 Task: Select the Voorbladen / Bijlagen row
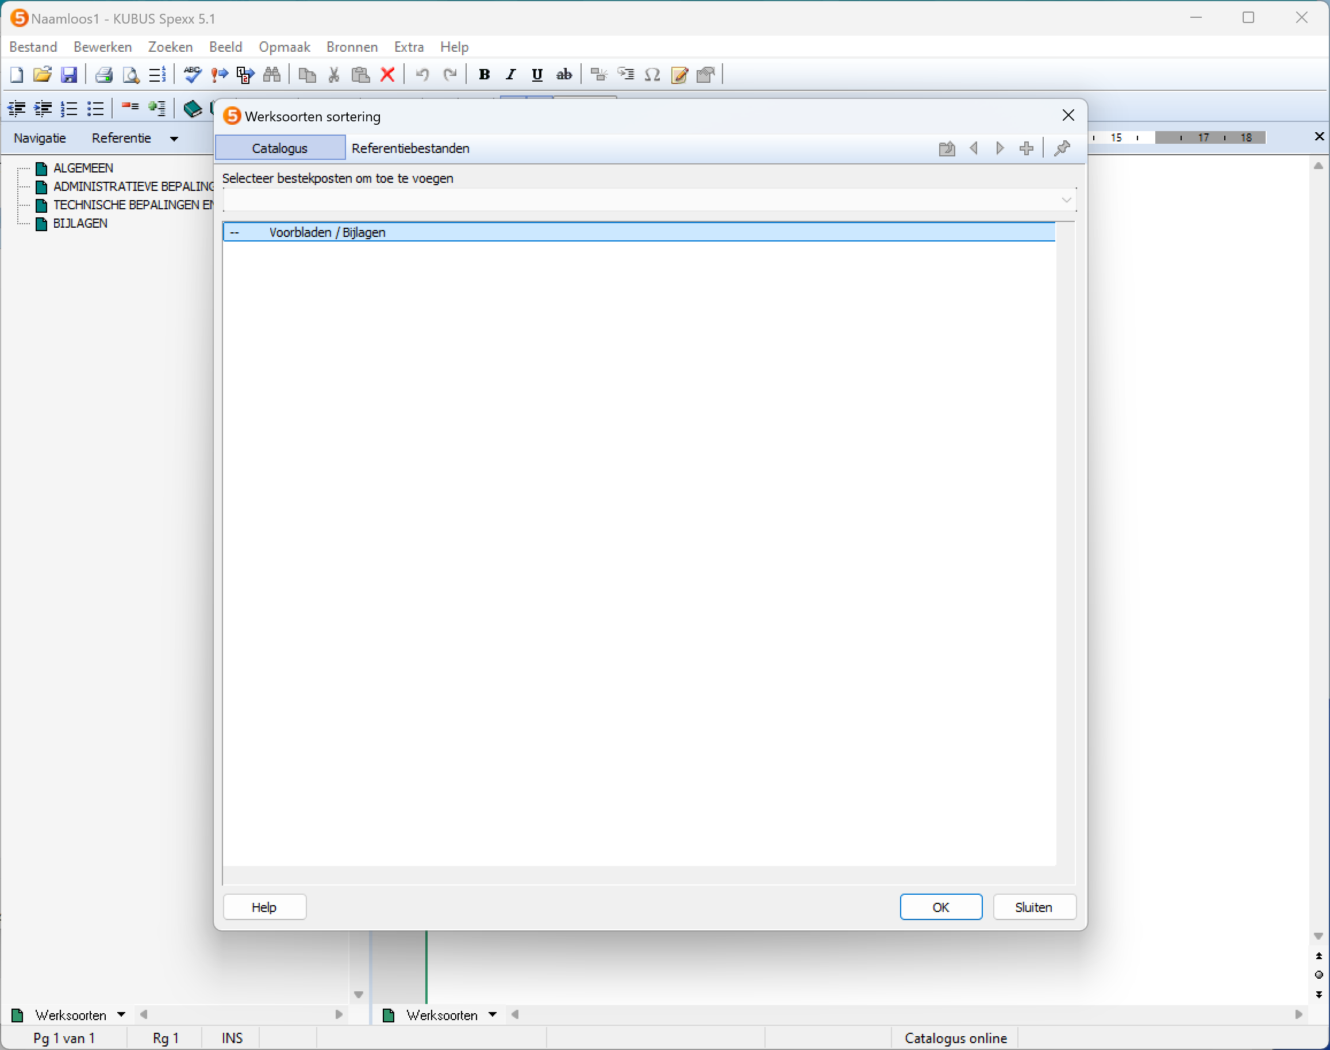639,232
